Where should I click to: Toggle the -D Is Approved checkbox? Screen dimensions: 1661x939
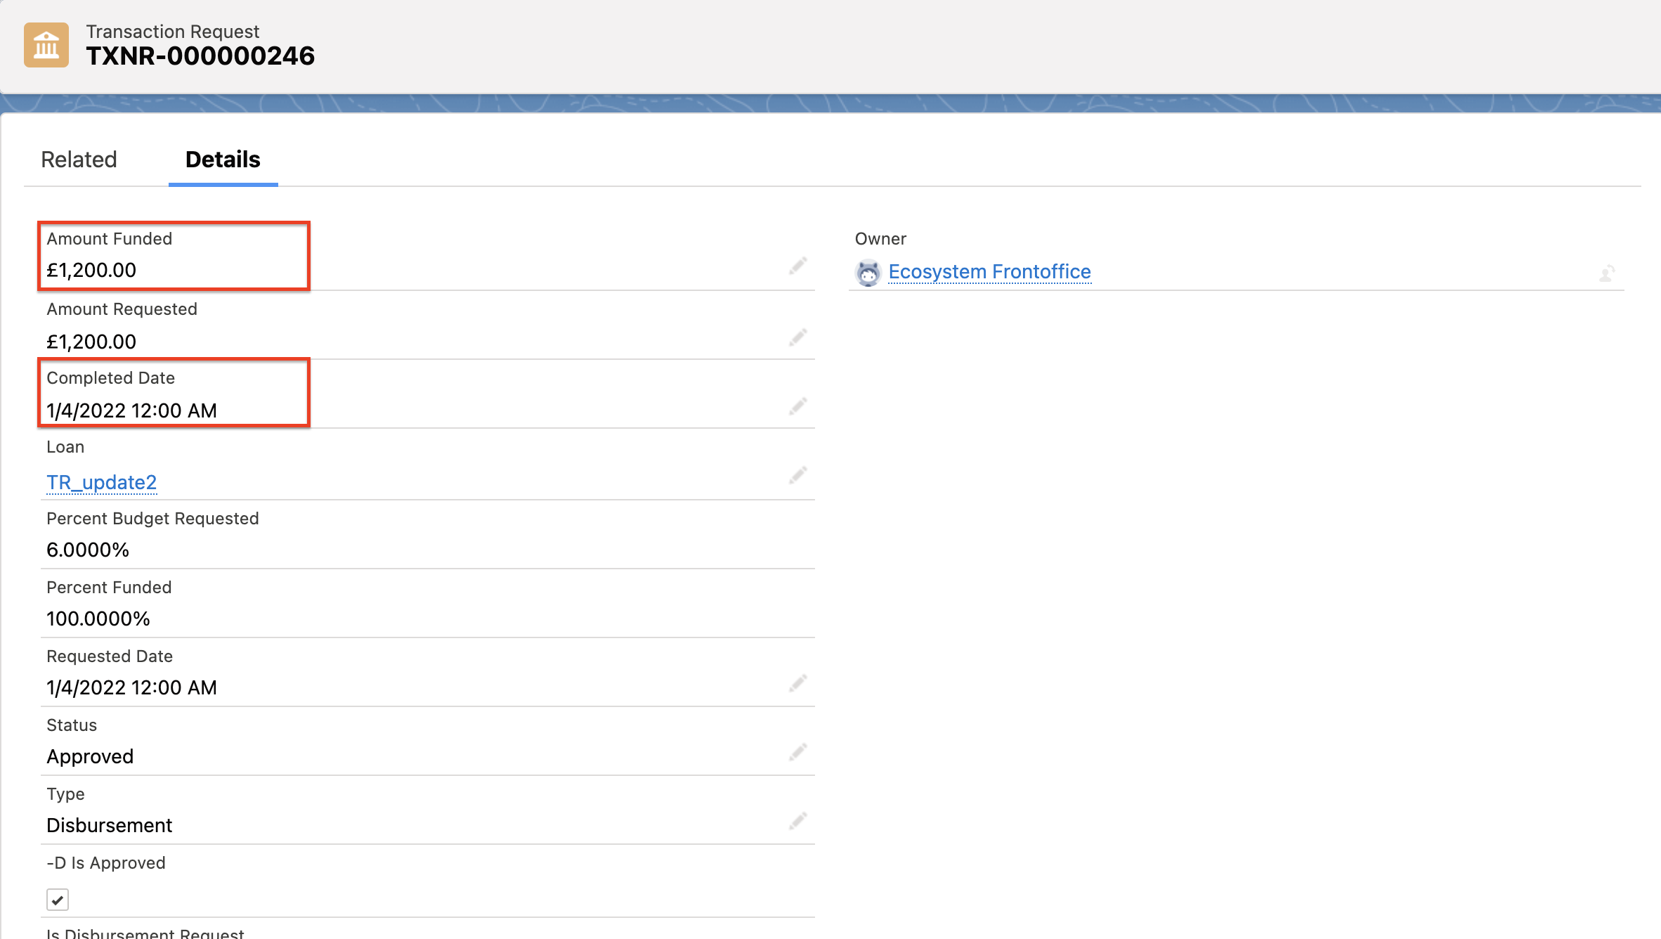point(58,900)
